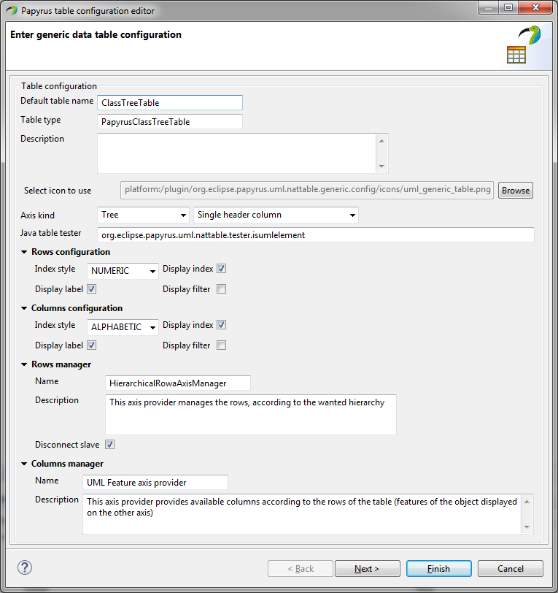558x593 pixels.
Task: Collapse the Rows manager section
Action: coord(24,364)
